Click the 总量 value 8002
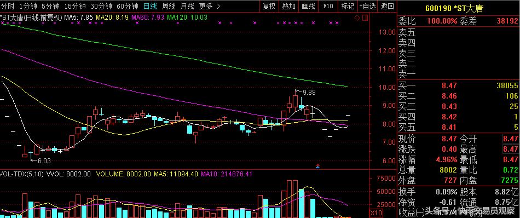The height and width of the screenshot is (218, 520). click(448, 170)
